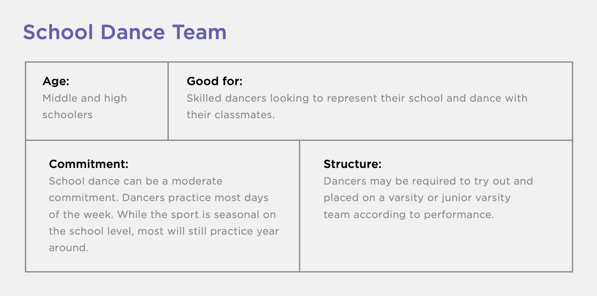Click the word "around." ending the Commitment text
Screen dimensions: 597x296
click(x=69, y=248)
